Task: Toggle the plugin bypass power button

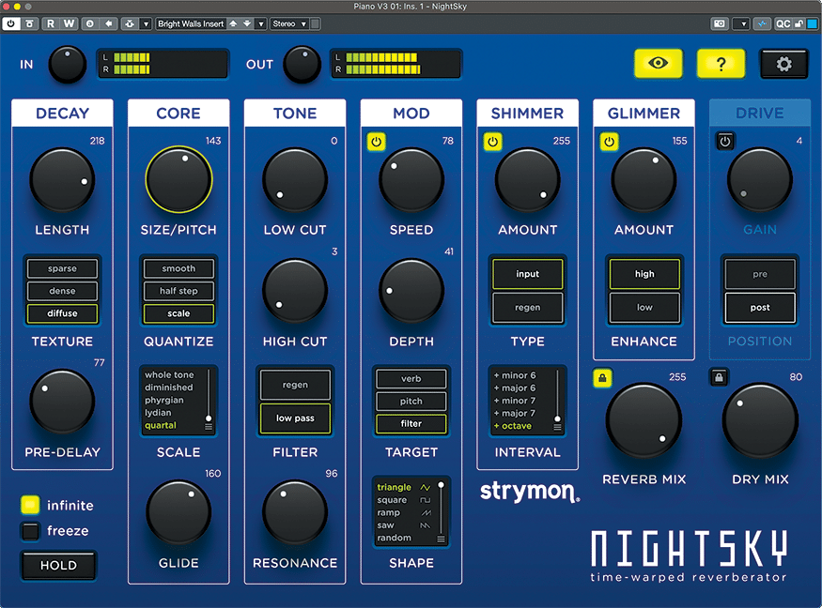Action: pos(10,23)
